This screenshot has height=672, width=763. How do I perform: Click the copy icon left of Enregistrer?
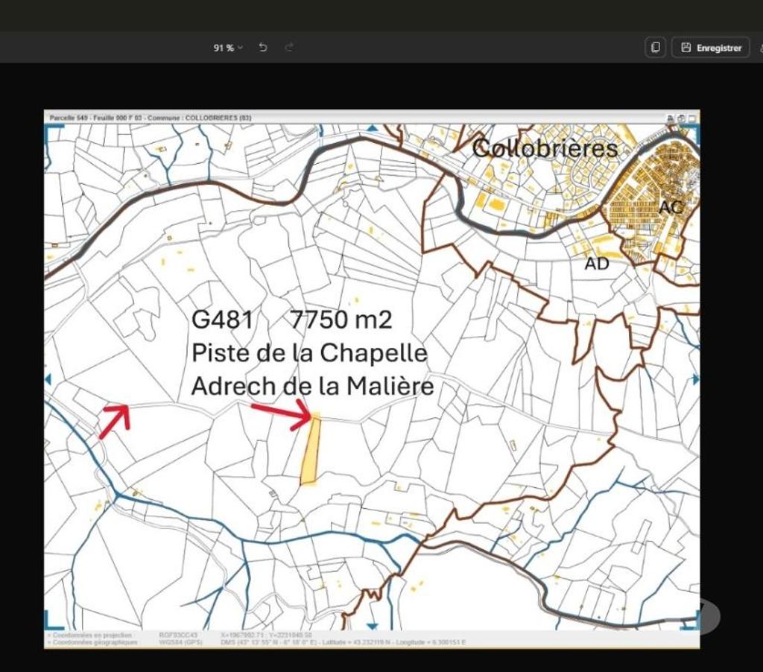pos(655,48)
